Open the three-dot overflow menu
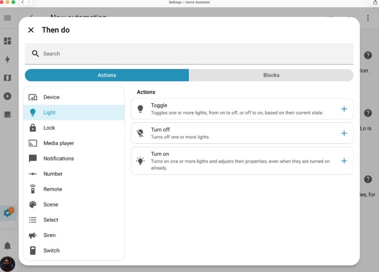 (x=368, y=18)
